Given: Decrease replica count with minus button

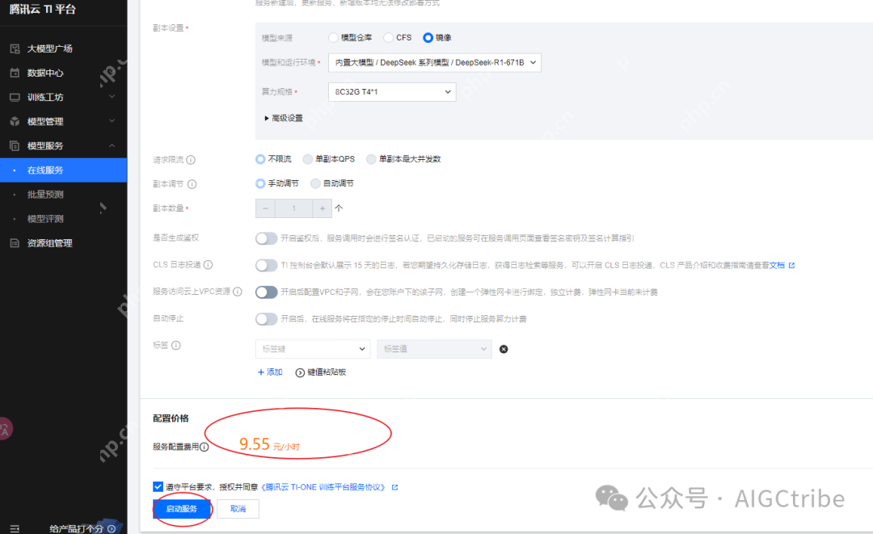Looking at the screenshot, I should pos(266,208).
